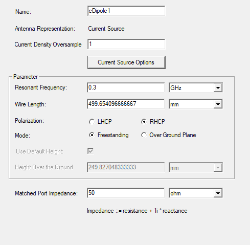Click the Matched Port Impedance value field
The image size is (250, 245).
(126, 193)
